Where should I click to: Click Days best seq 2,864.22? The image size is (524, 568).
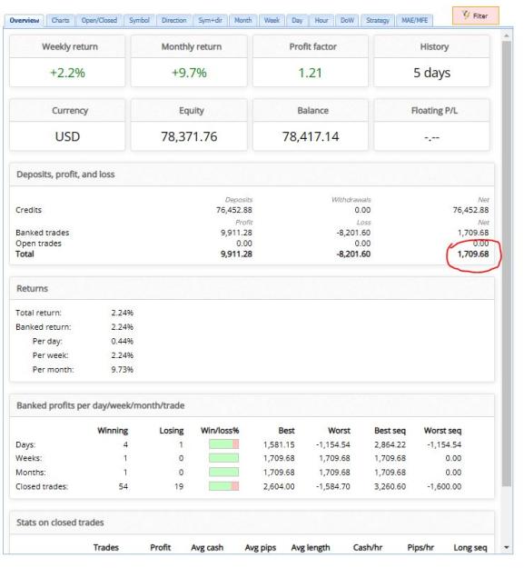[x=390, y=444]
